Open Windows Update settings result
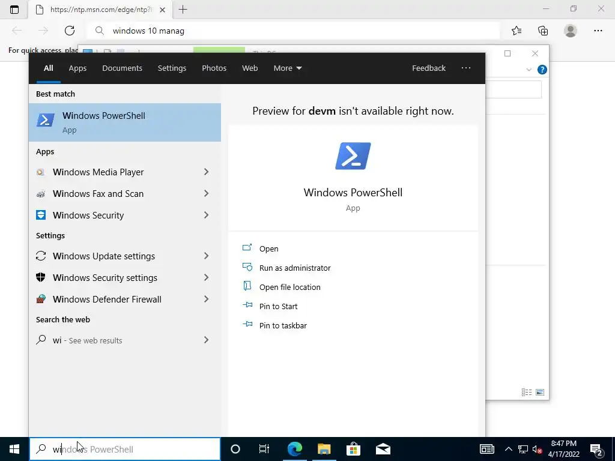Screen dimensions: 615x461 coord(125,256)
